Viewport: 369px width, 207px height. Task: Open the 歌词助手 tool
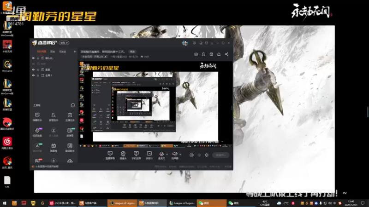point(70,148)
